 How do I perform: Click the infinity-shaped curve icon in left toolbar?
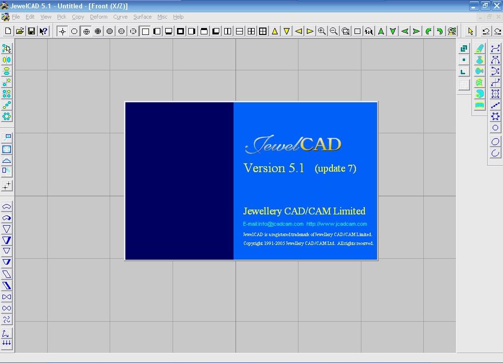[x=6, y=308]
